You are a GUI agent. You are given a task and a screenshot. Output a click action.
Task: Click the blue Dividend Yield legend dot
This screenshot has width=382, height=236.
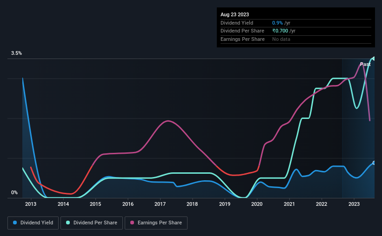(x=15, y=223)
